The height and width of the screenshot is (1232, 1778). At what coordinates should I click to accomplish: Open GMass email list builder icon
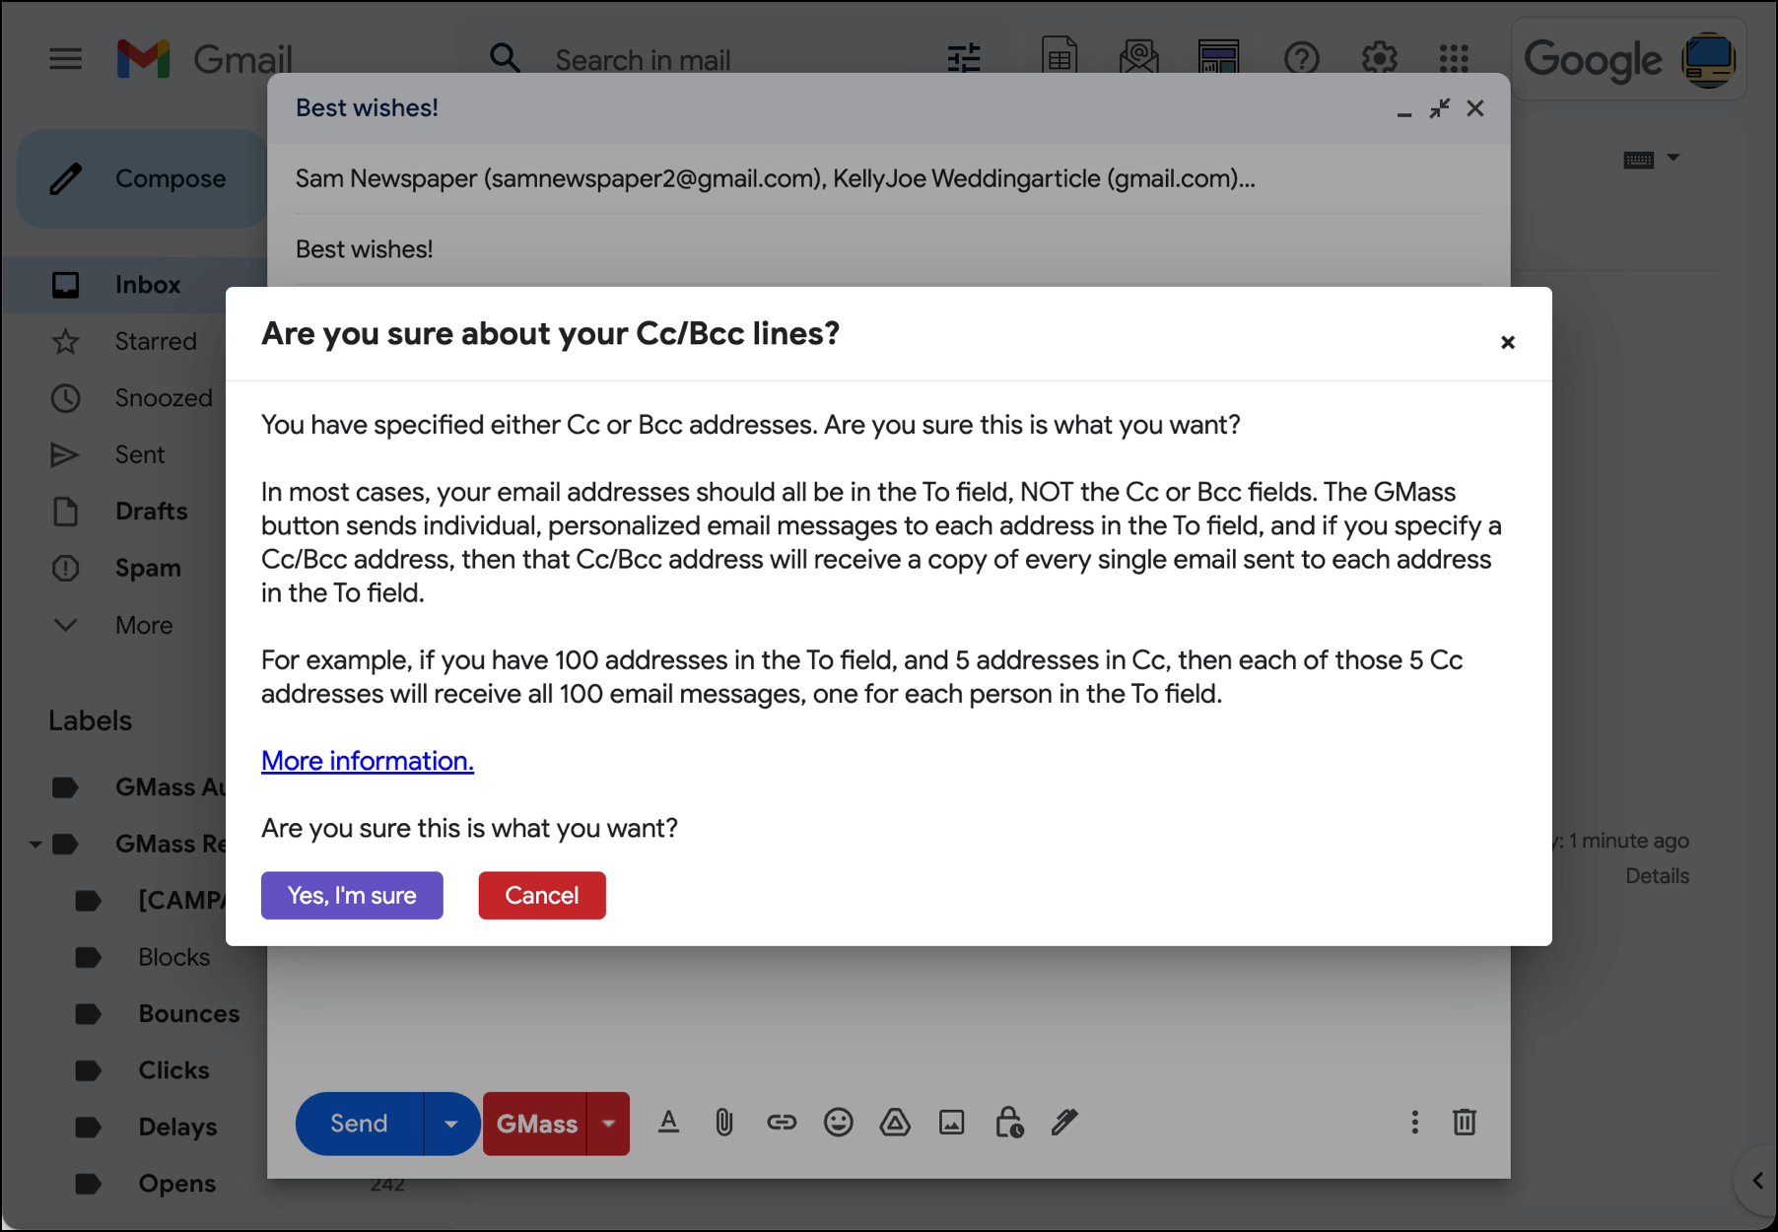click(x=1139, y=58)
